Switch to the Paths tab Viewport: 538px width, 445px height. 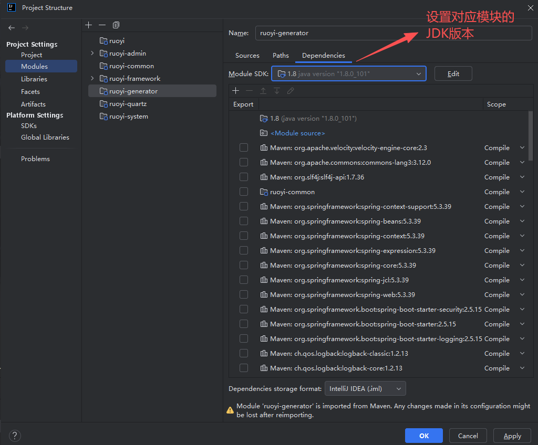tap(281, 56)
